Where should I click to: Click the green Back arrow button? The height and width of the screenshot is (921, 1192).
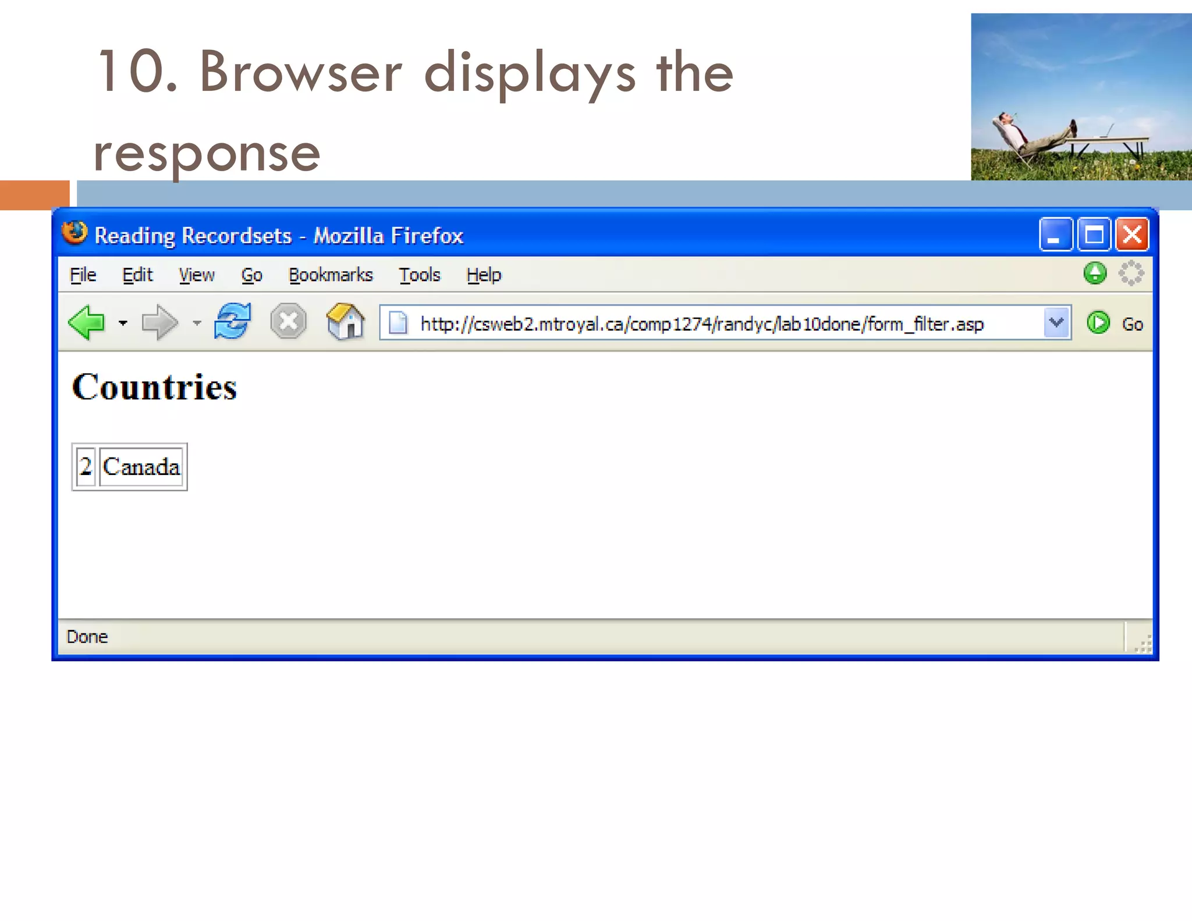point(86,322)
